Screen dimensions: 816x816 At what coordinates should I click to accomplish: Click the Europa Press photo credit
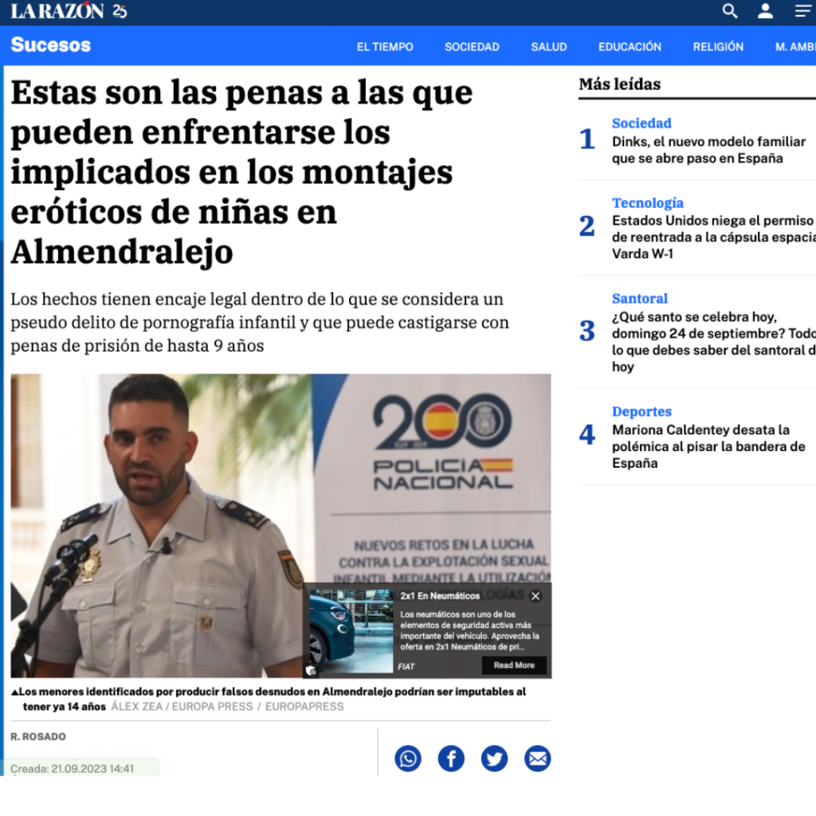(227, 707)
